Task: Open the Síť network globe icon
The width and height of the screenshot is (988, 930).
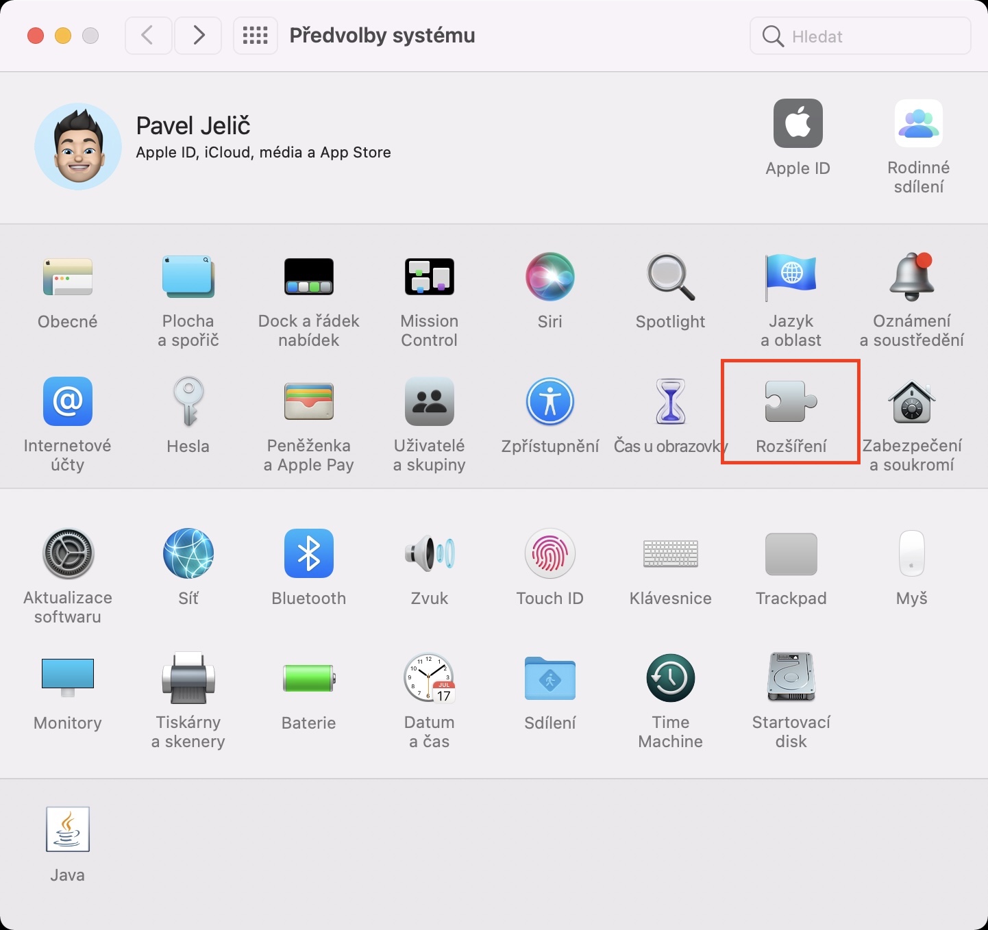Action: 188,553
